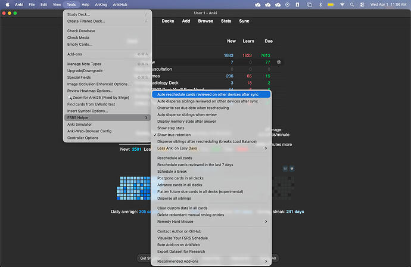Open the AnKing menu

(x=101, y=4)
